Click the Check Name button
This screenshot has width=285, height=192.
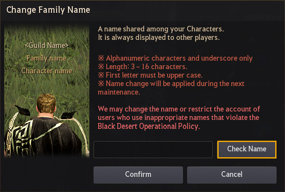pos(247,150)
